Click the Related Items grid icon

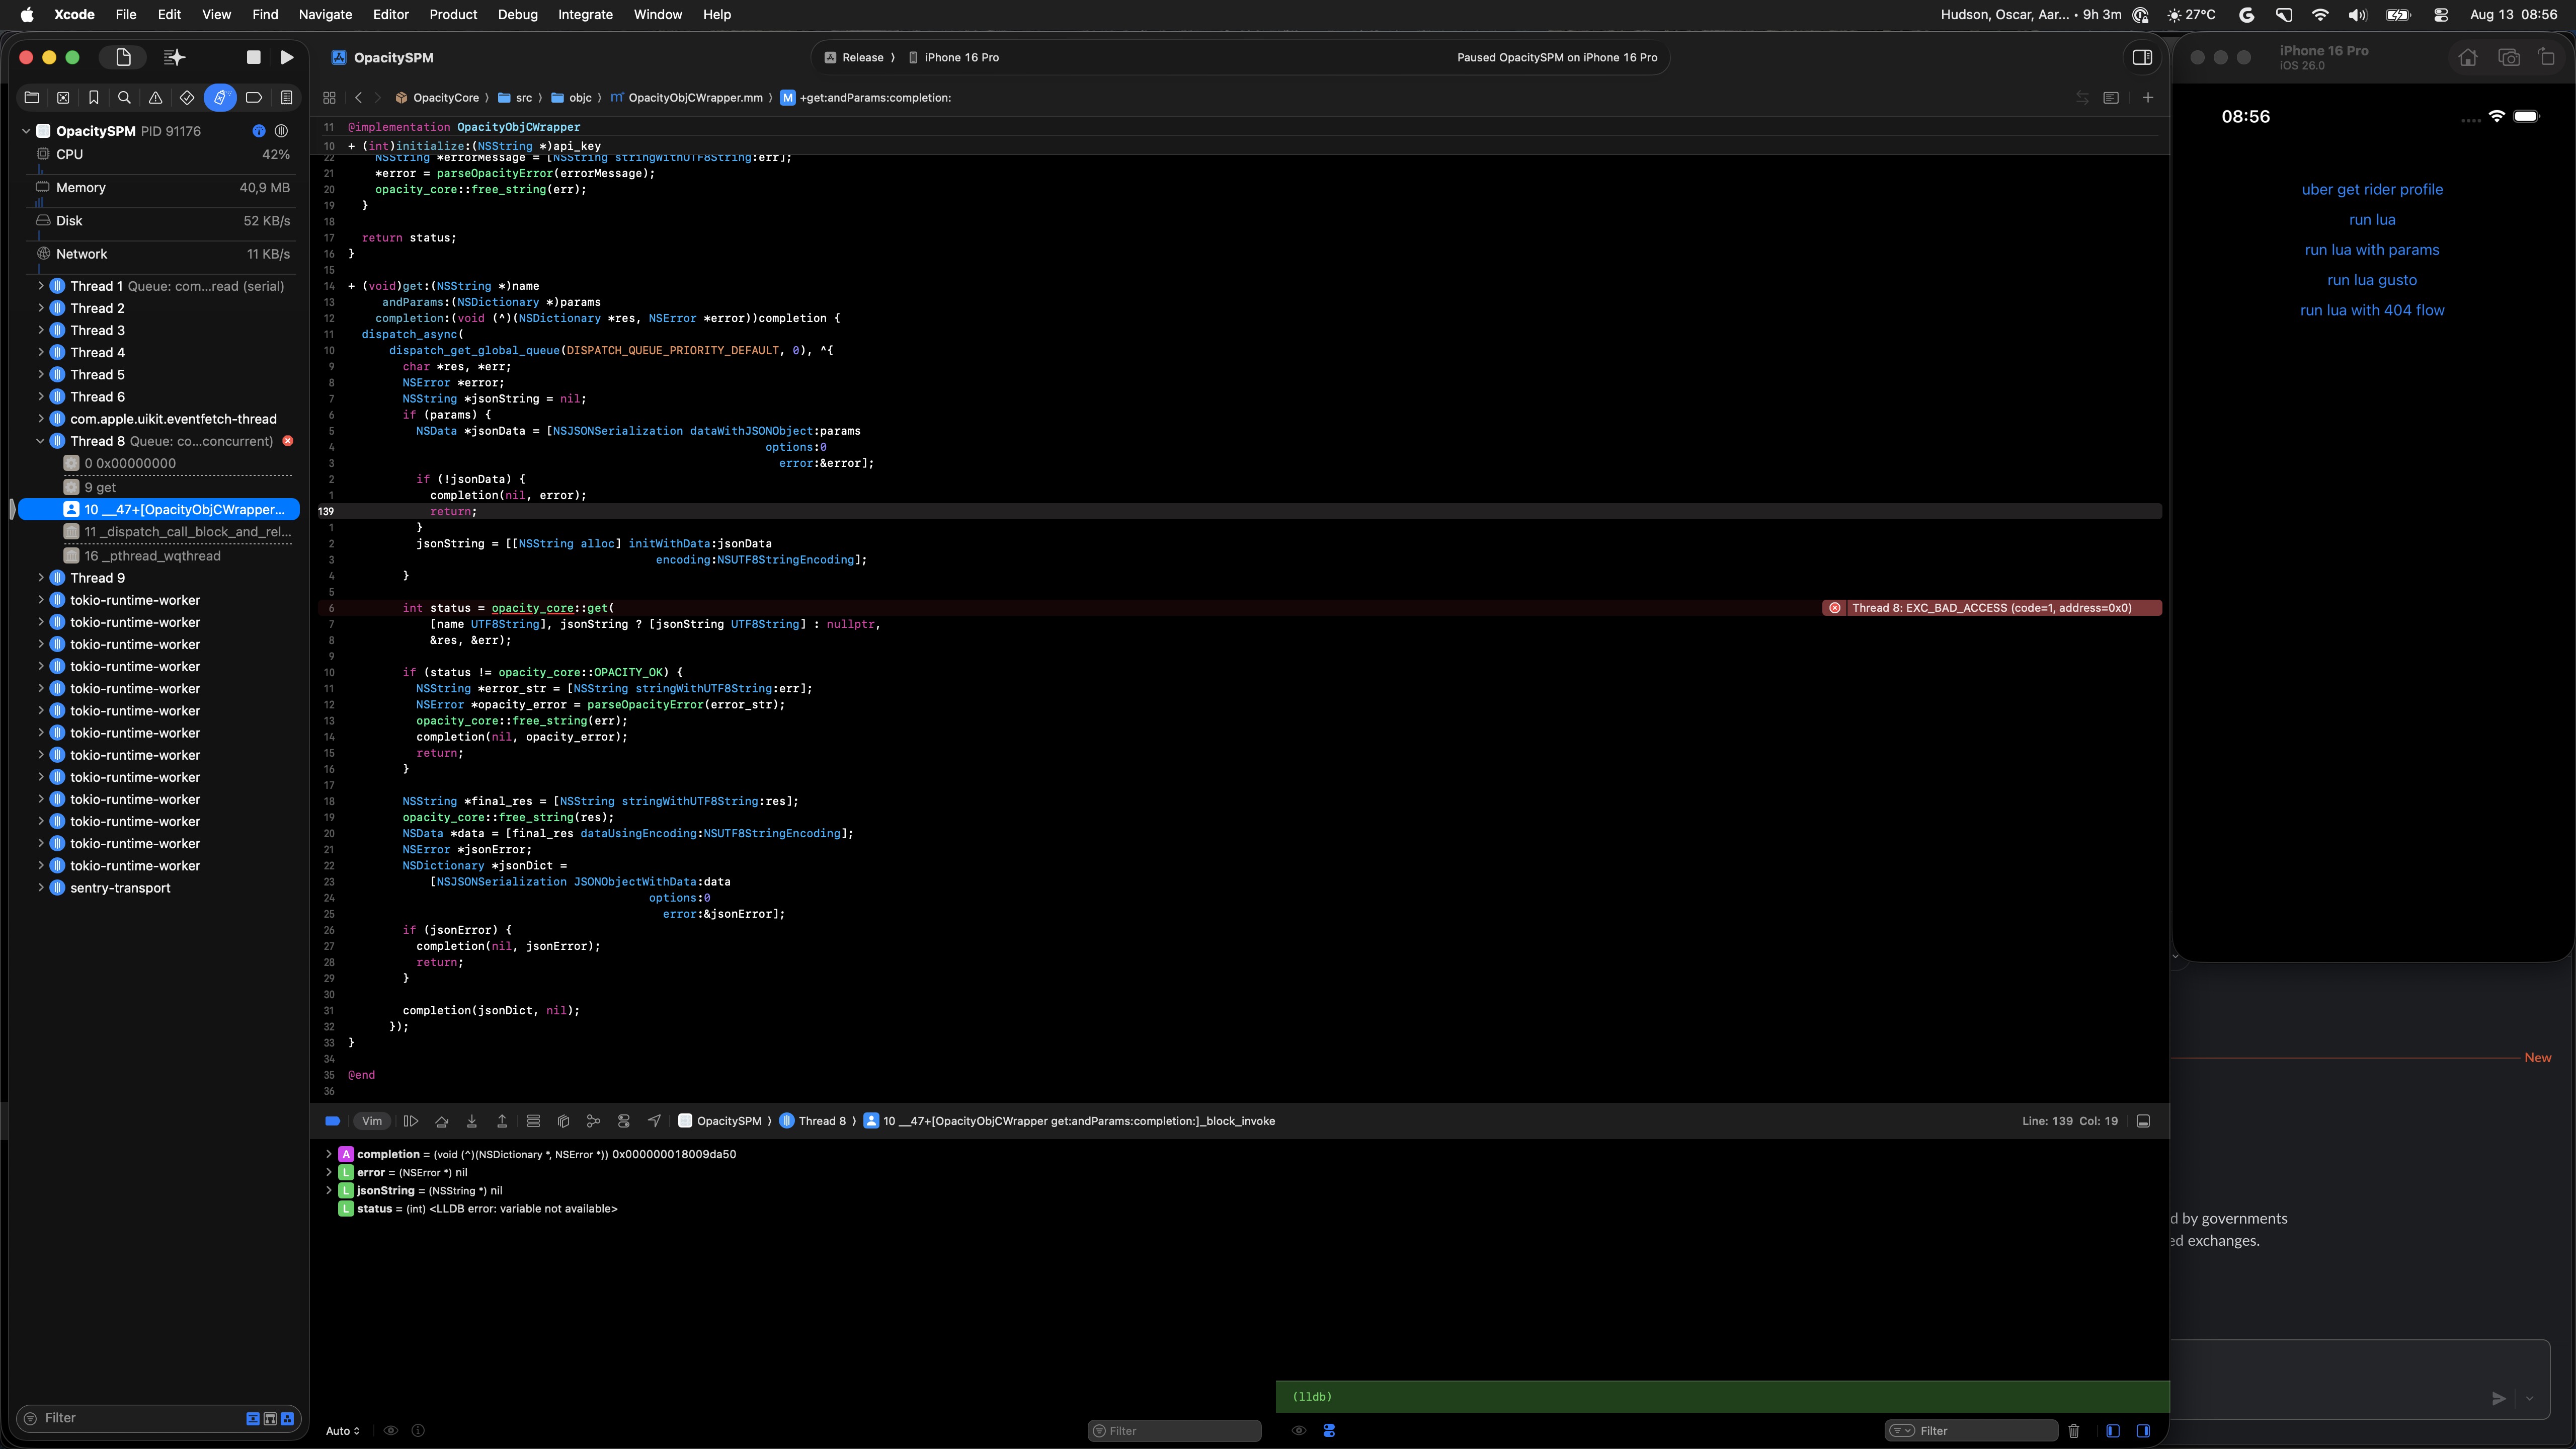pyautogui.click(x=329, y=97)
